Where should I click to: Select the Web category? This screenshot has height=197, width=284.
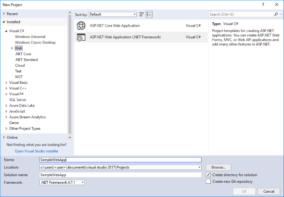(18, 48)
